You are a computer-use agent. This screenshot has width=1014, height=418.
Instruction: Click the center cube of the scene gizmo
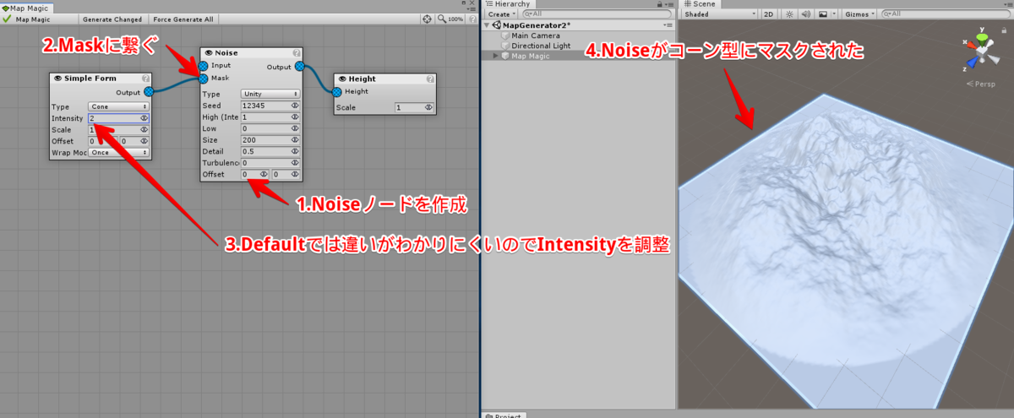(x=981, y=50)
